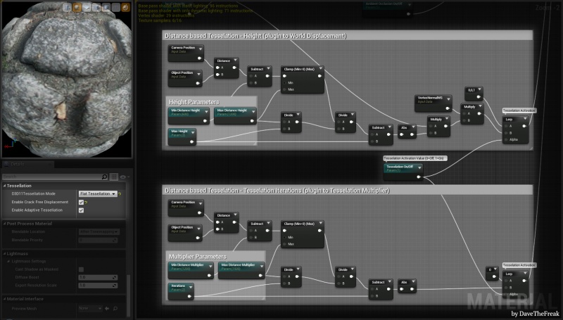This screenshot has width=563, height=320.
Task: Click Details tab user icon
Action: click(6, 165)
